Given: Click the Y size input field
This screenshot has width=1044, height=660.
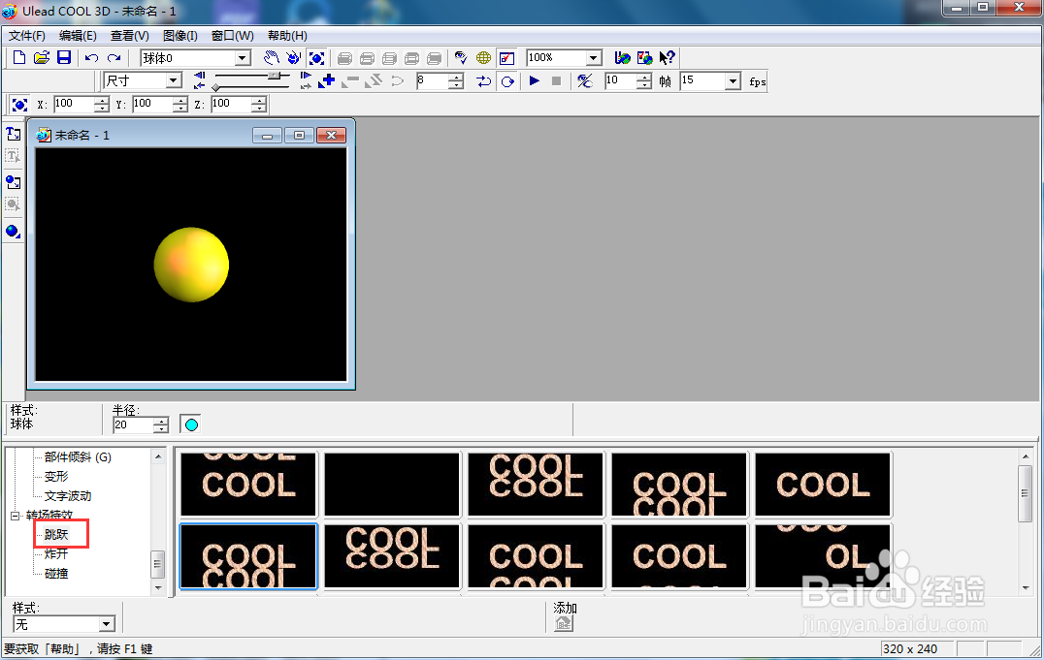Looking at the screenshot, I should 151,104.
